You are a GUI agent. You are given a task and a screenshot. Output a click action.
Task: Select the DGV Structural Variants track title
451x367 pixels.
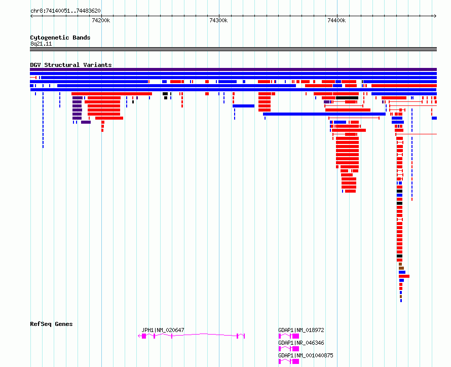tap(71, 65)
